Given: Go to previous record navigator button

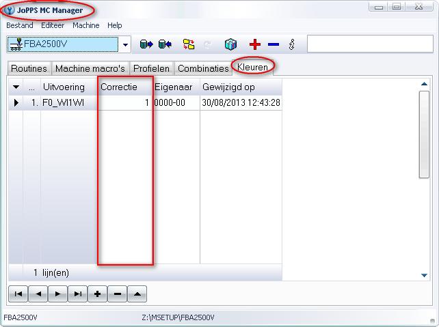Looking at the screenshot, I should click(38, 294).
